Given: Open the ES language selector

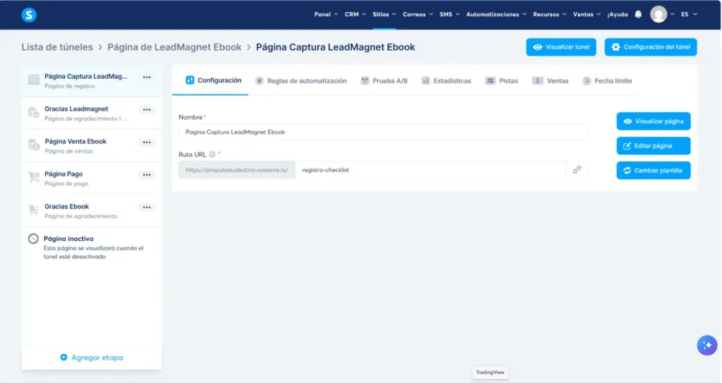Looking at the screenshot, I should (689, 14).
